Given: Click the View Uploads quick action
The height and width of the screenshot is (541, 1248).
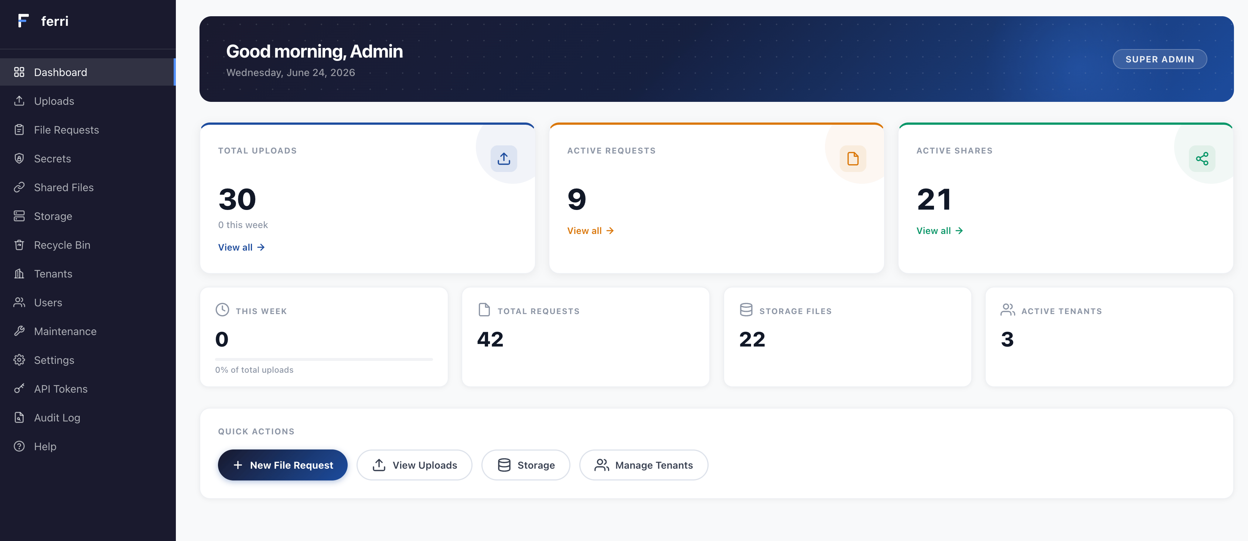Looking at the screenshot, I should click(x=414, y=465).
